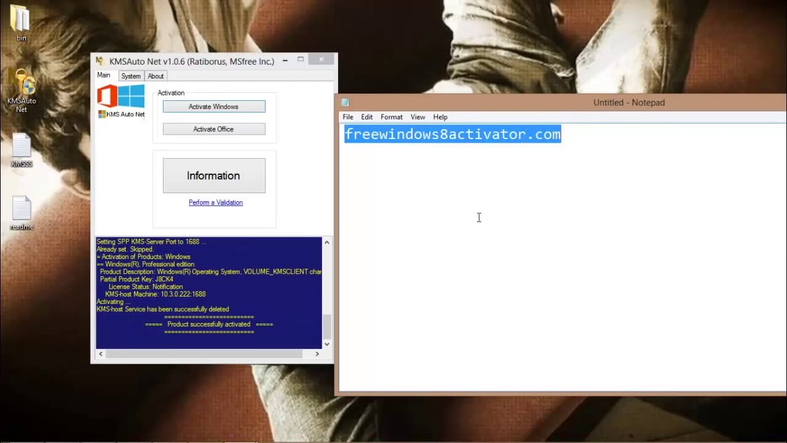The width and height of the screenshot is (787, 443).
Task: Click the Notepad title bar icon
Action: [345, 103]
